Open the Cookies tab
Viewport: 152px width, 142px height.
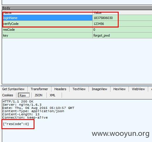pos(8,95)
